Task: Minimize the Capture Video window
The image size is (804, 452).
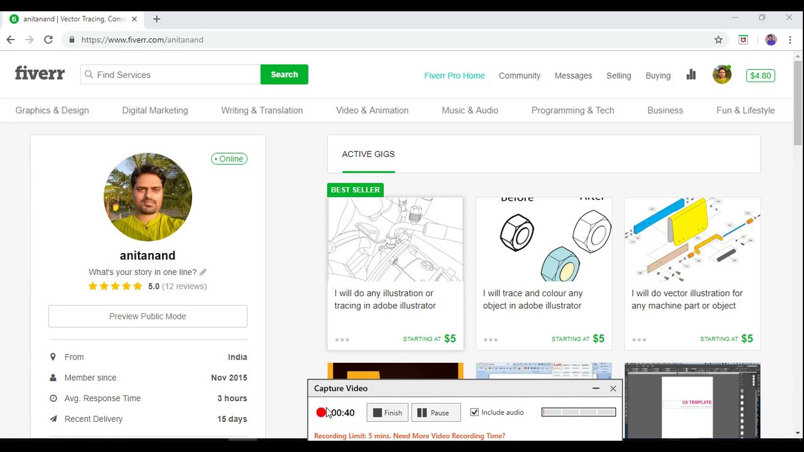Action: click(x=595, y=389)
